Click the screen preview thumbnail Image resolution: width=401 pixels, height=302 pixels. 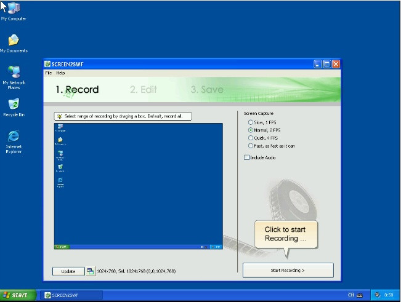(139, 186)
